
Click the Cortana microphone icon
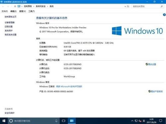[56, 121]
